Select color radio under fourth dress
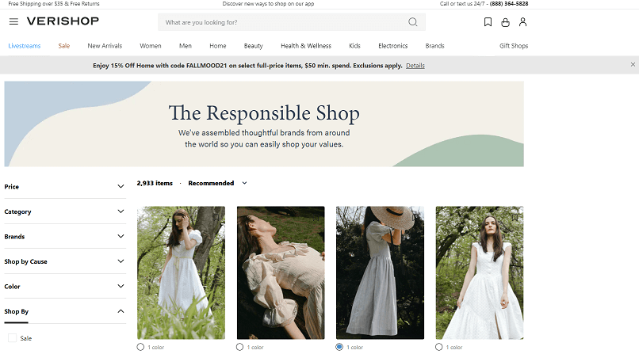The height and width of the screenshot is (354, 639). click(x=439, y=347)
